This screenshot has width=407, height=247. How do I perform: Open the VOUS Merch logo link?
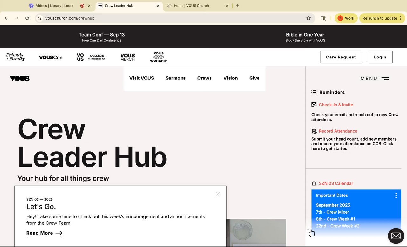[128, 57]
